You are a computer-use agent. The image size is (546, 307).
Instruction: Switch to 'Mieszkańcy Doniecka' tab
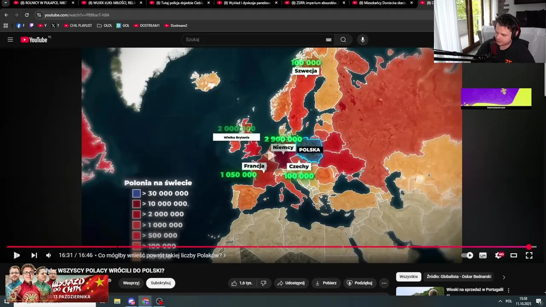[382, 3]
